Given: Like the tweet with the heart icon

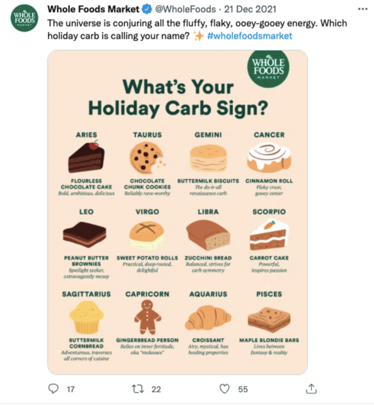Looking at the screenshot, I should (224, 389).
